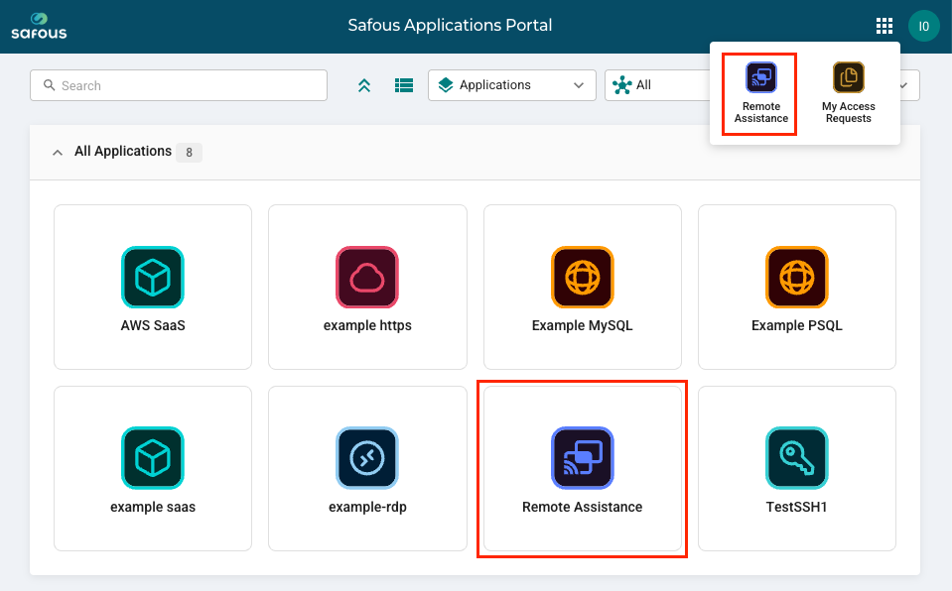Open the apps grid menu icon
The width and height of the screenshot is (952, 591).
pyautogui.click(x=884, y=26)
